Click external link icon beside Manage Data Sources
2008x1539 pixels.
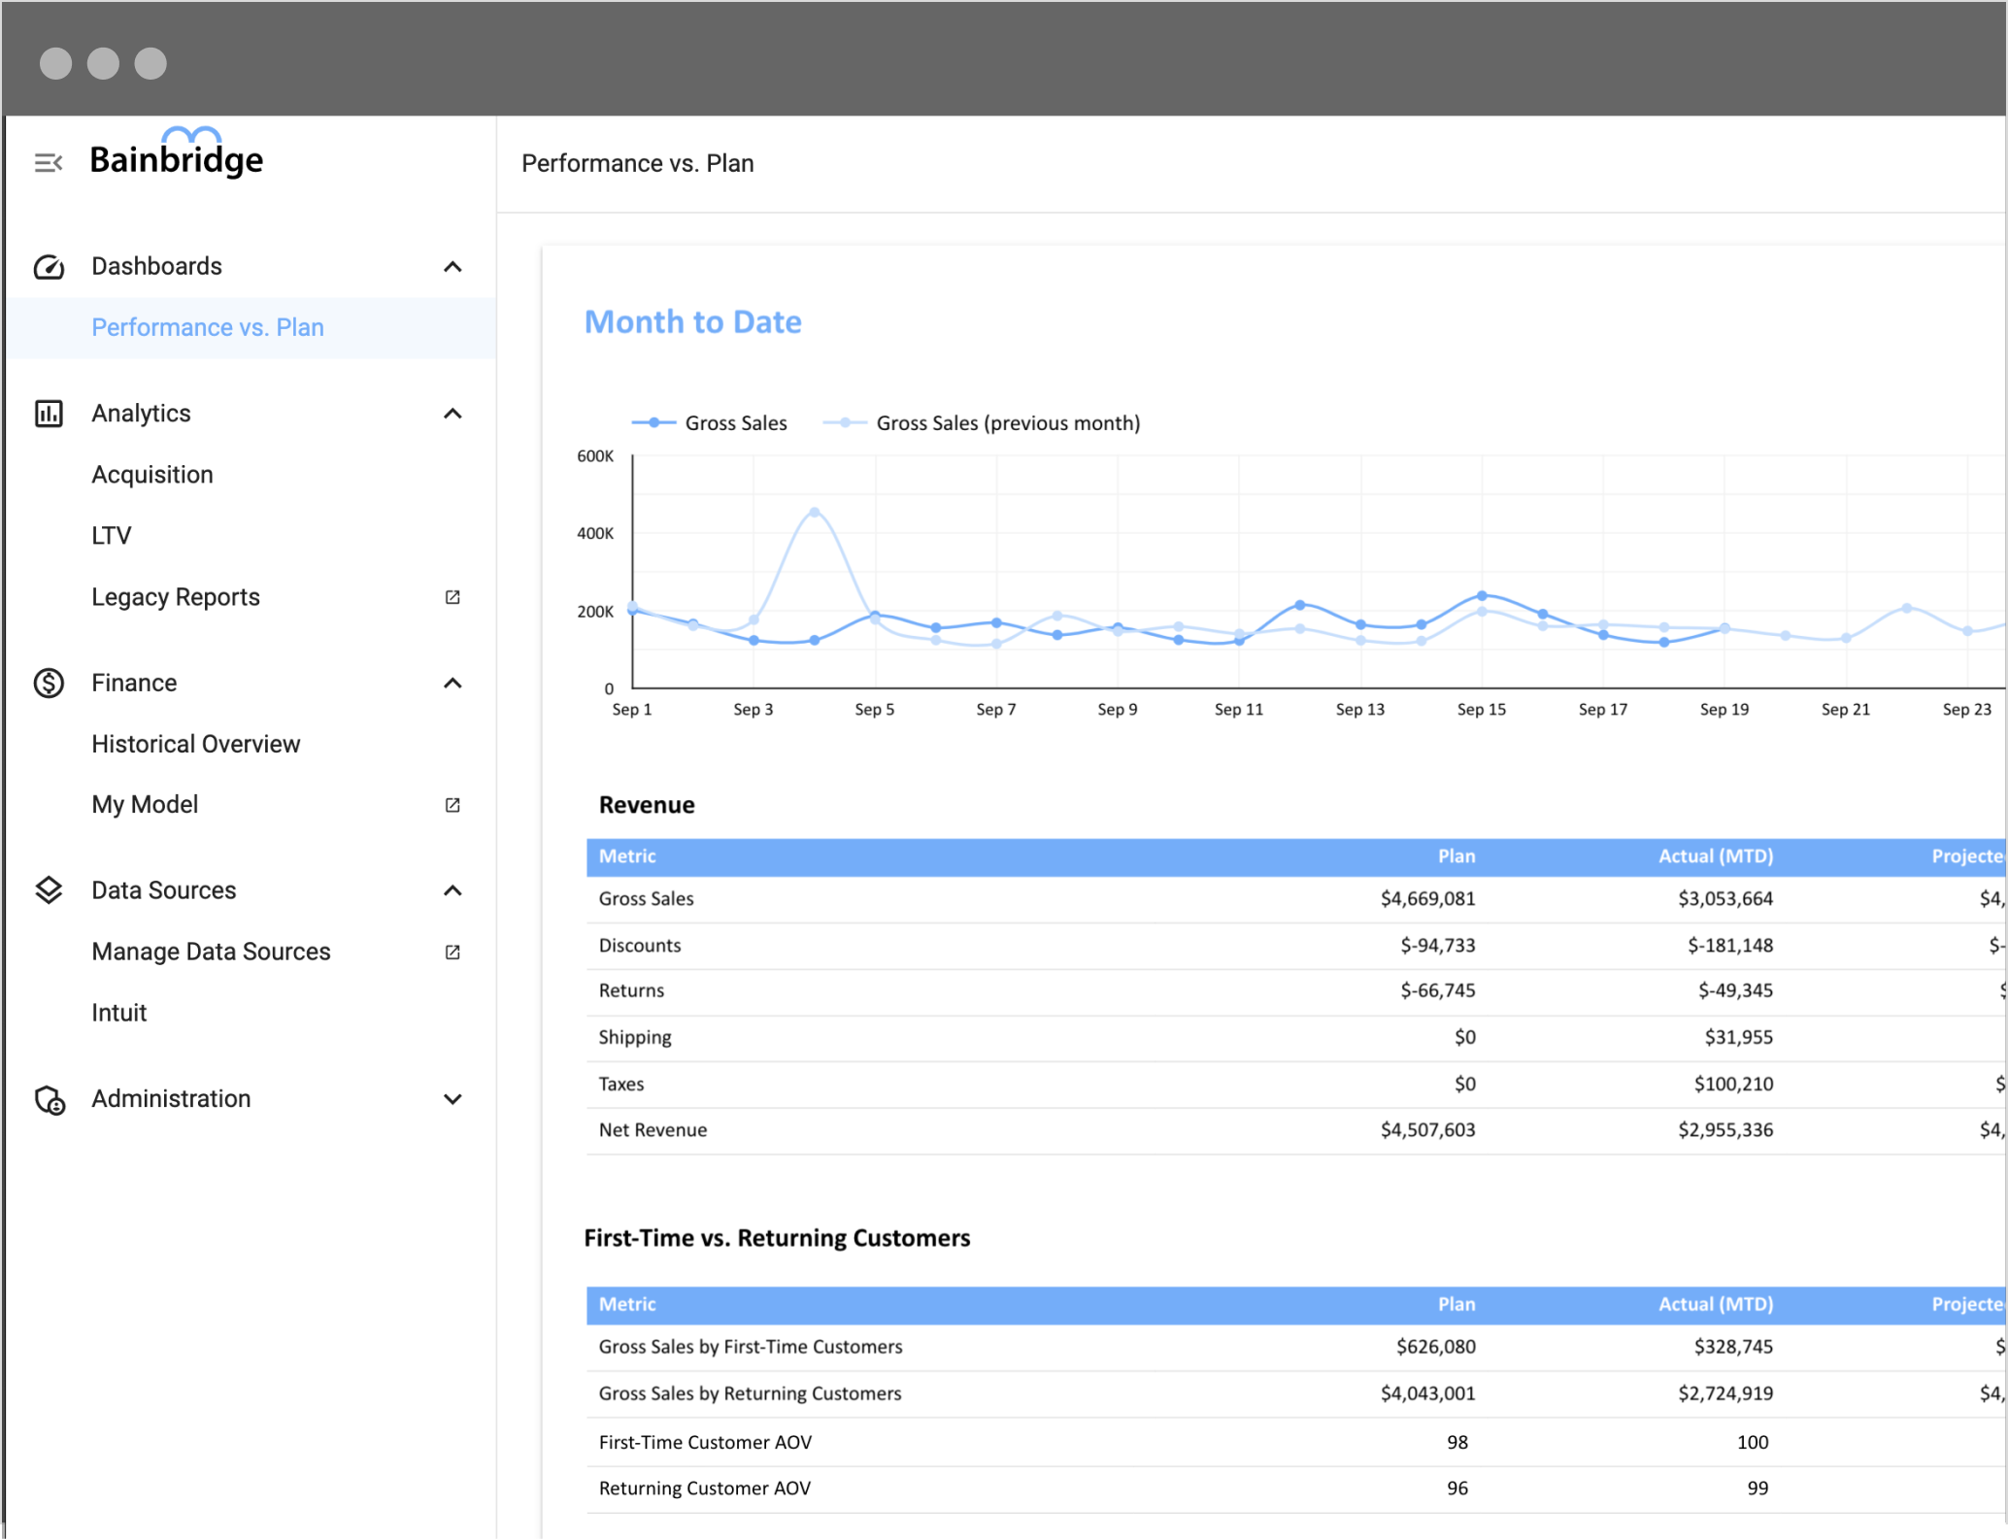pyautogui.click(x=452, y=953)
